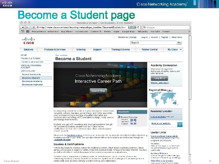
Task: Open TRAINING & EVENTS in sidebar
Action: (30, 58)
